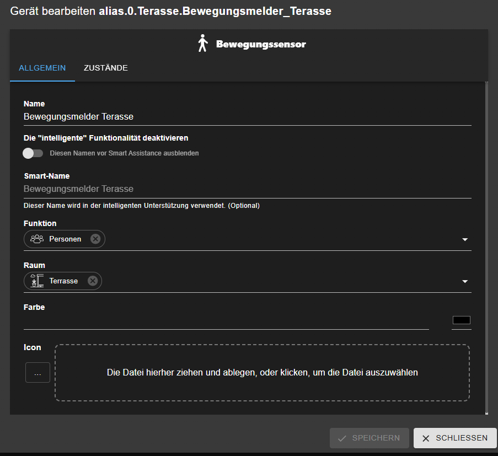Click the Personen chip label

(x=65, y=239)
